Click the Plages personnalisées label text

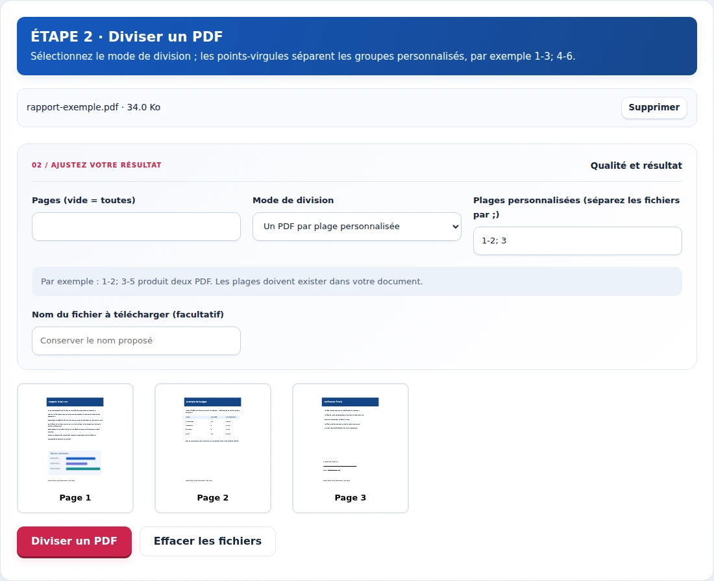(576, 207)
